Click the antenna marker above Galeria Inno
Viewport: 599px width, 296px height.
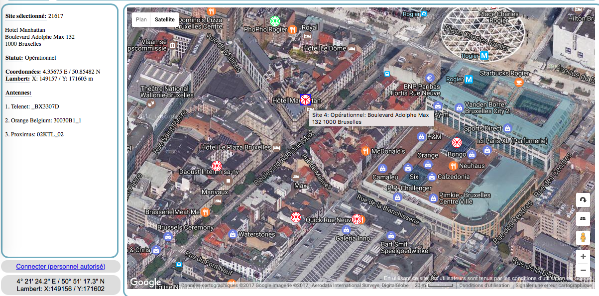click(x=357, y=219)
